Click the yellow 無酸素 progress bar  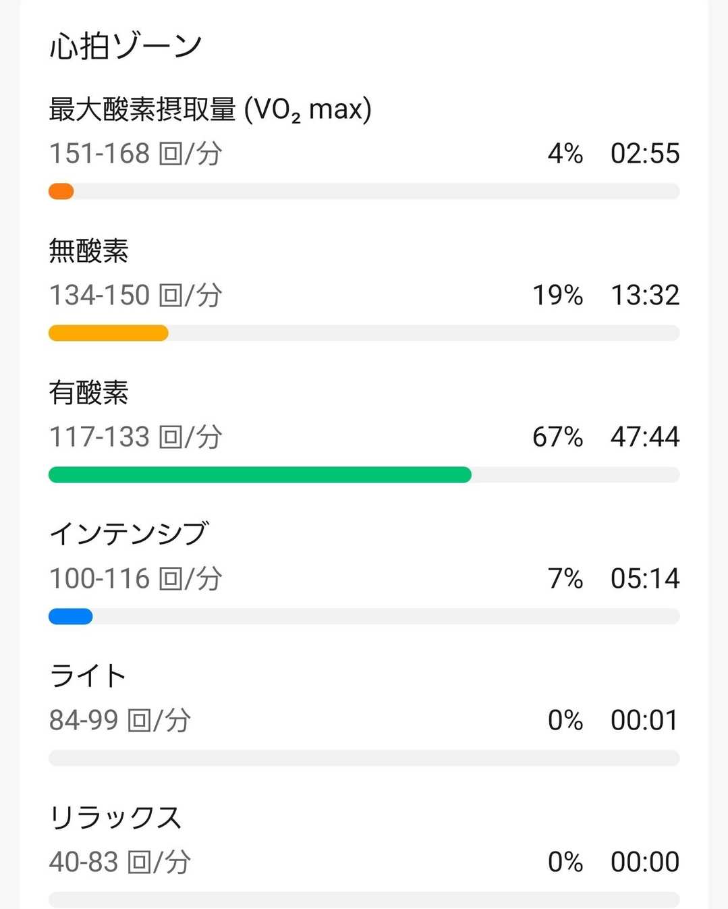(x=108, y=333)
